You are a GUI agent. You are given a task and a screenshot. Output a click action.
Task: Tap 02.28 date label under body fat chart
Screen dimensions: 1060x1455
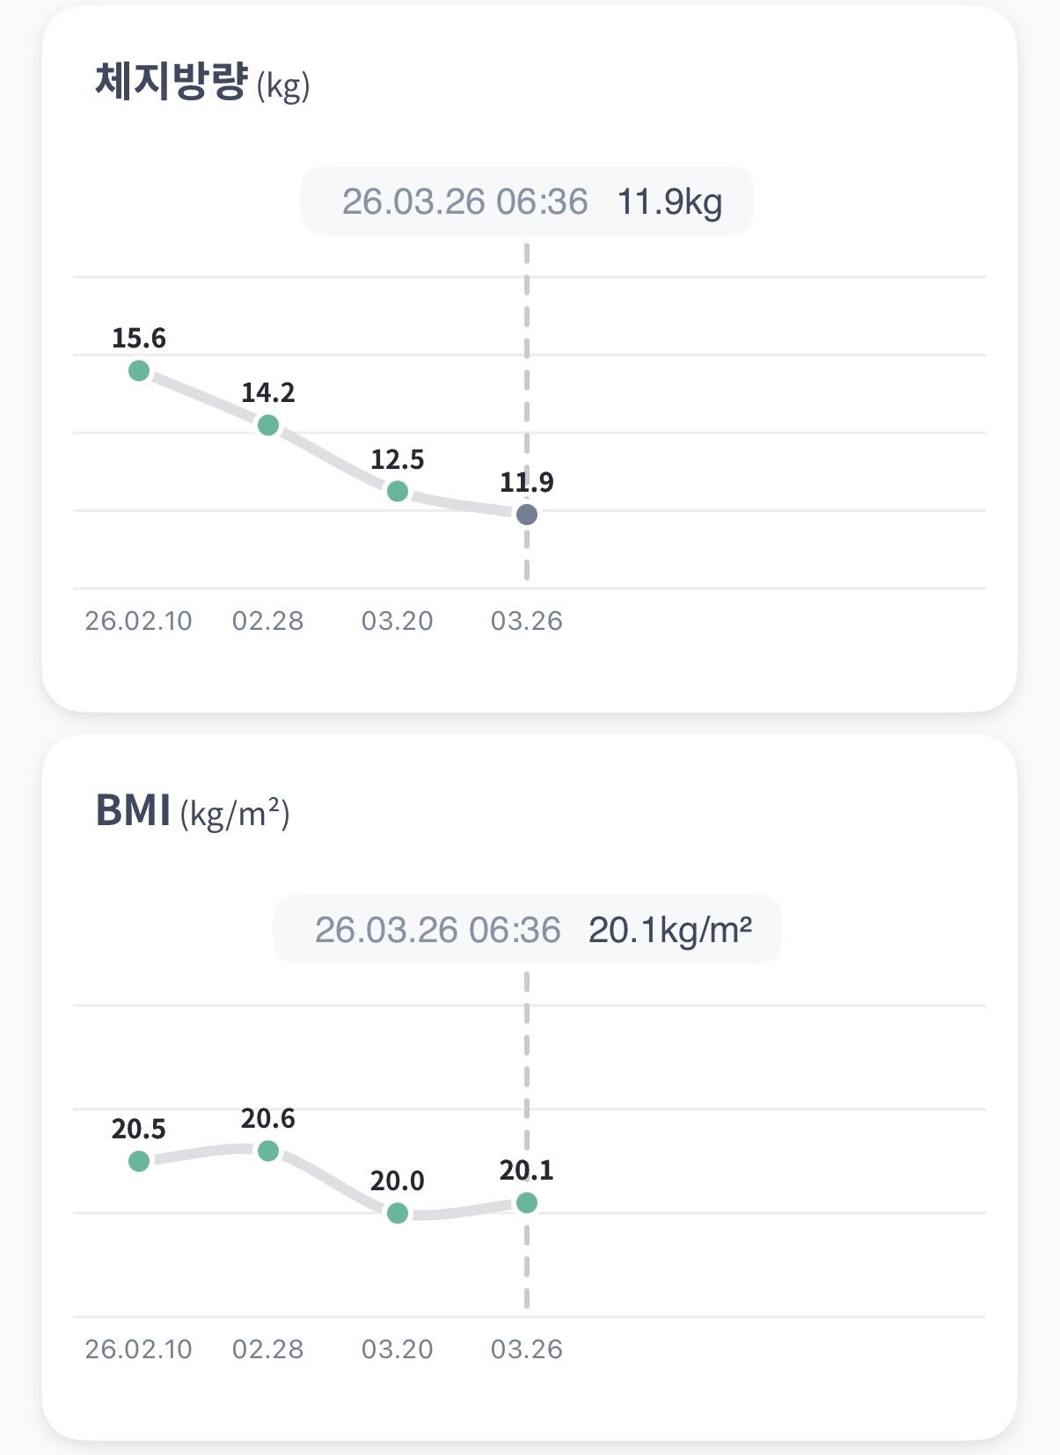268,621
